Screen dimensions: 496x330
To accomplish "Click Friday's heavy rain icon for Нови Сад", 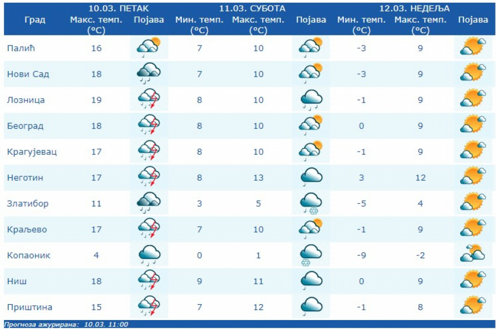I will click(149, 74).
